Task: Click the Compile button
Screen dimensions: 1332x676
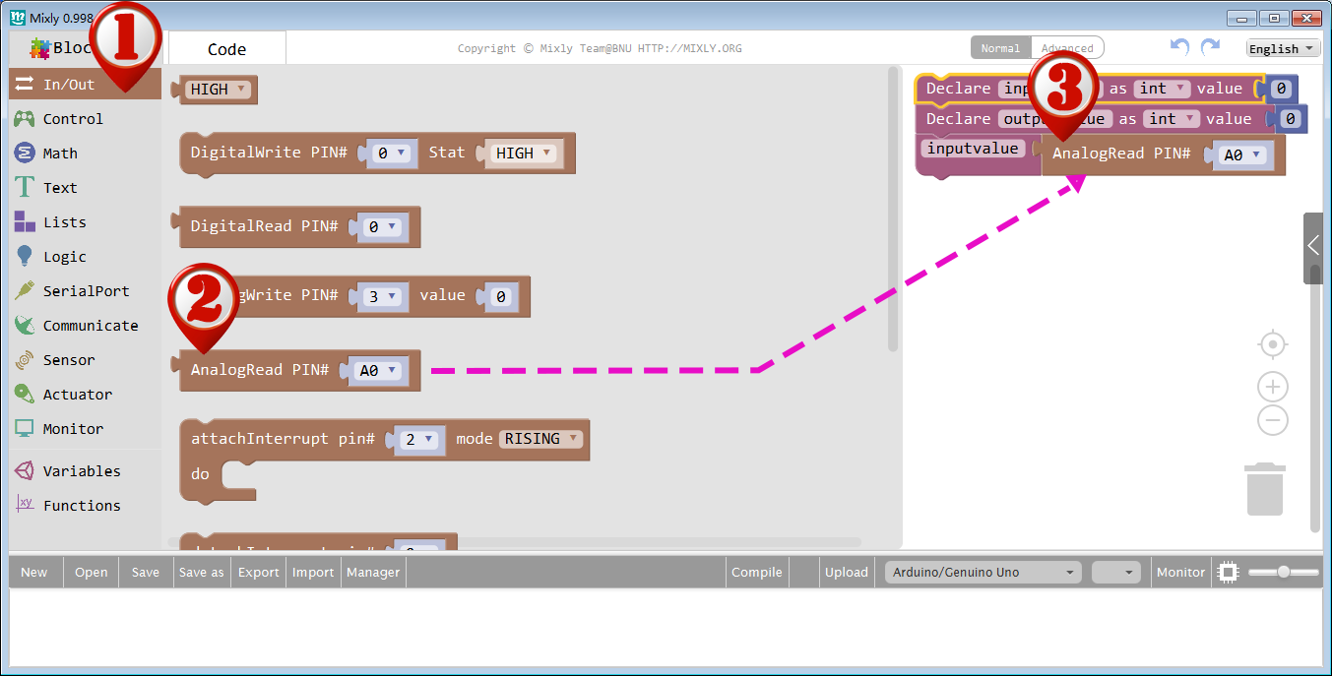Action: point(757,572)
